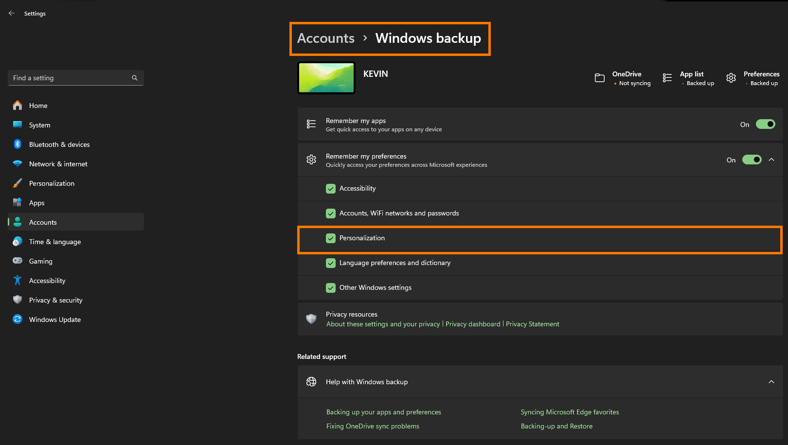Open Home in the sidebar
Viewport: 788px width, 445px height.
pos(76,105)
